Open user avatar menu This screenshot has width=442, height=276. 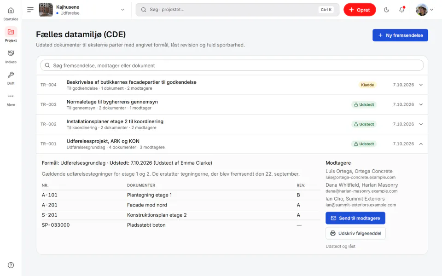tap(424, 10)
